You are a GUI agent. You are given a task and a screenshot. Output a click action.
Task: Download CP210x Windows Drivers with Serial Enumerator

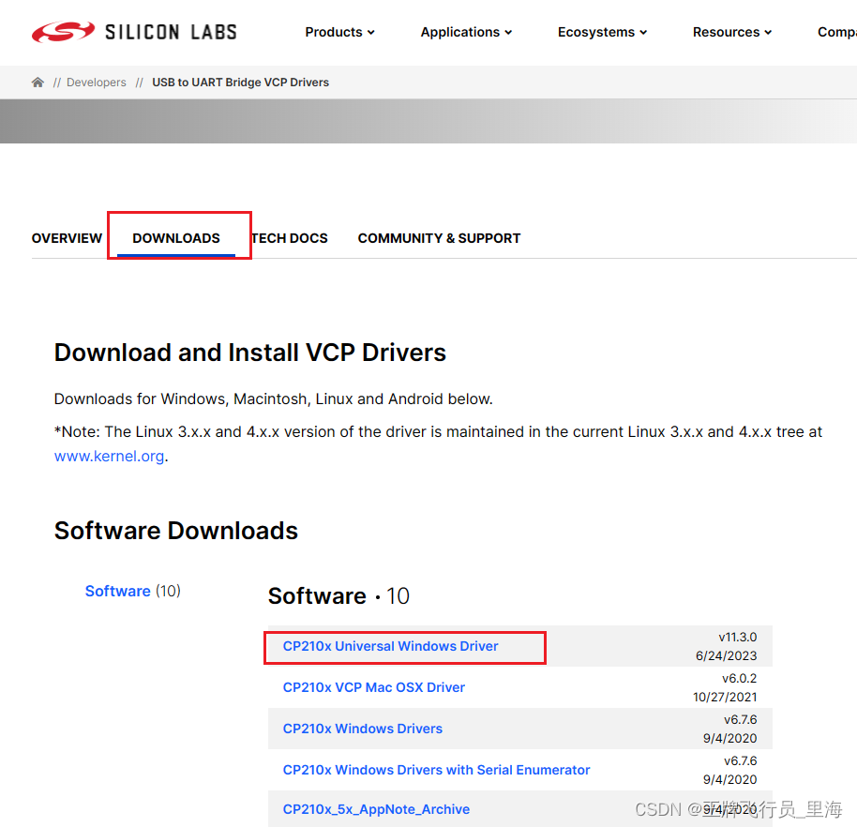coord(436,770)
